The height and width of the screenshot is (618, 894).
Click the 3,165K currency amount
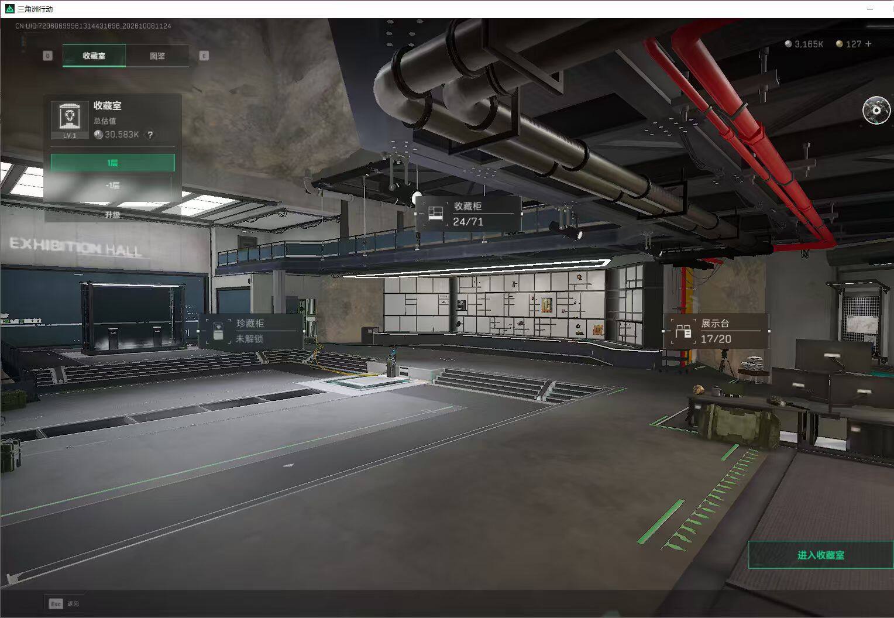click(809, 44)
